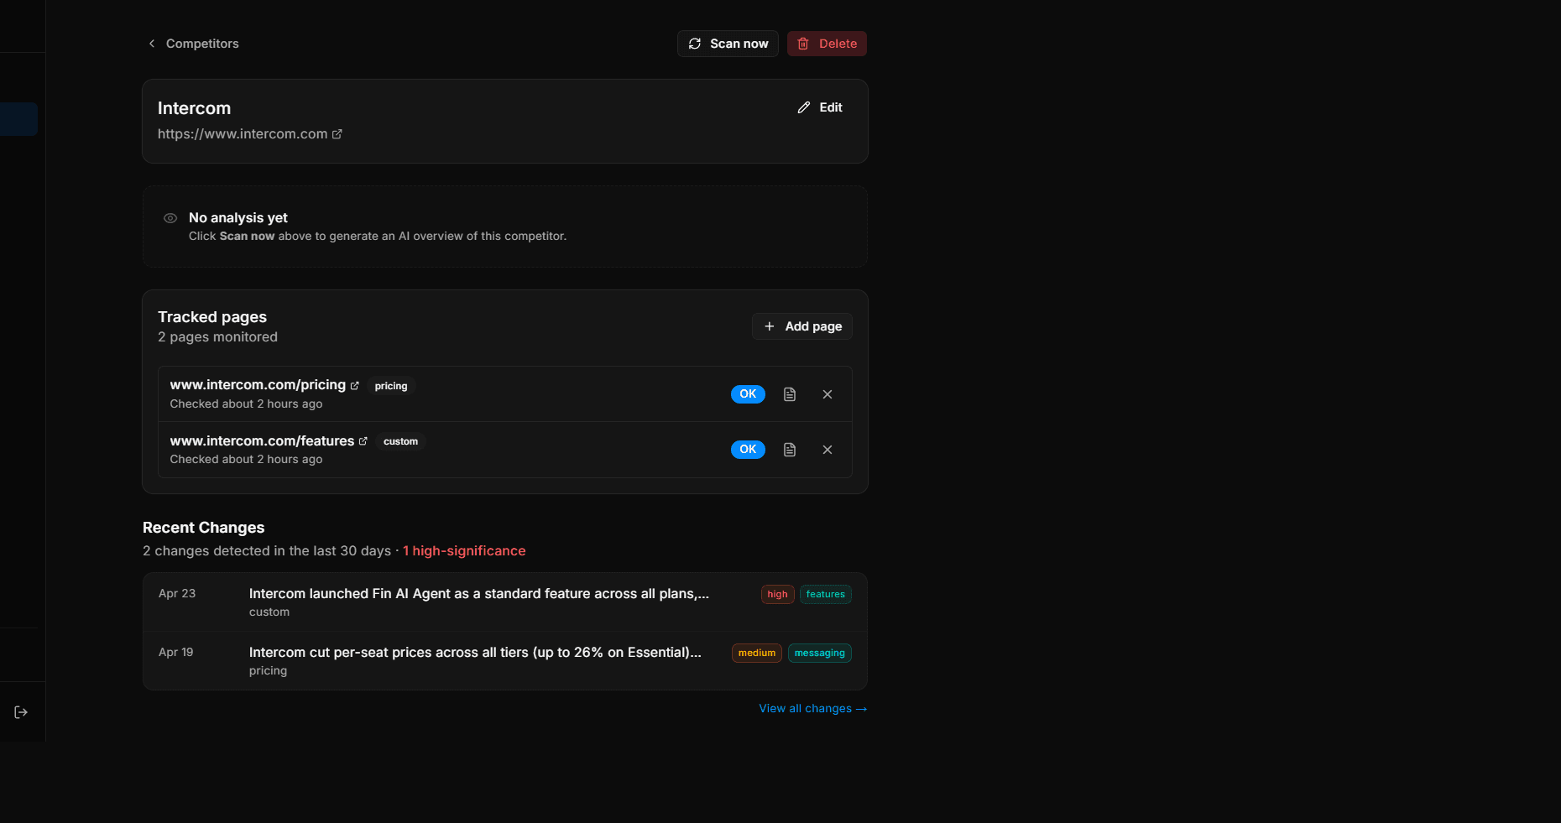Delete this competitor

pos(827,44)
